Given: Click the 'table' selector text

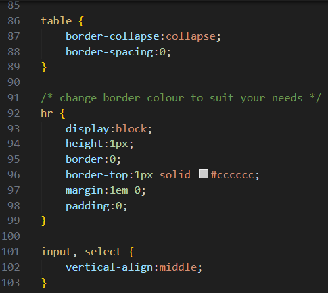Looking at the screenshot, I should [56, 21].
